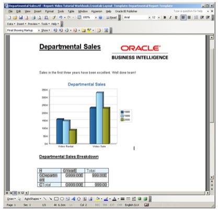Click the GYearE table header cell
Image resolution: width=218 pixels, height=213 pixels.
tap(73, 171)
